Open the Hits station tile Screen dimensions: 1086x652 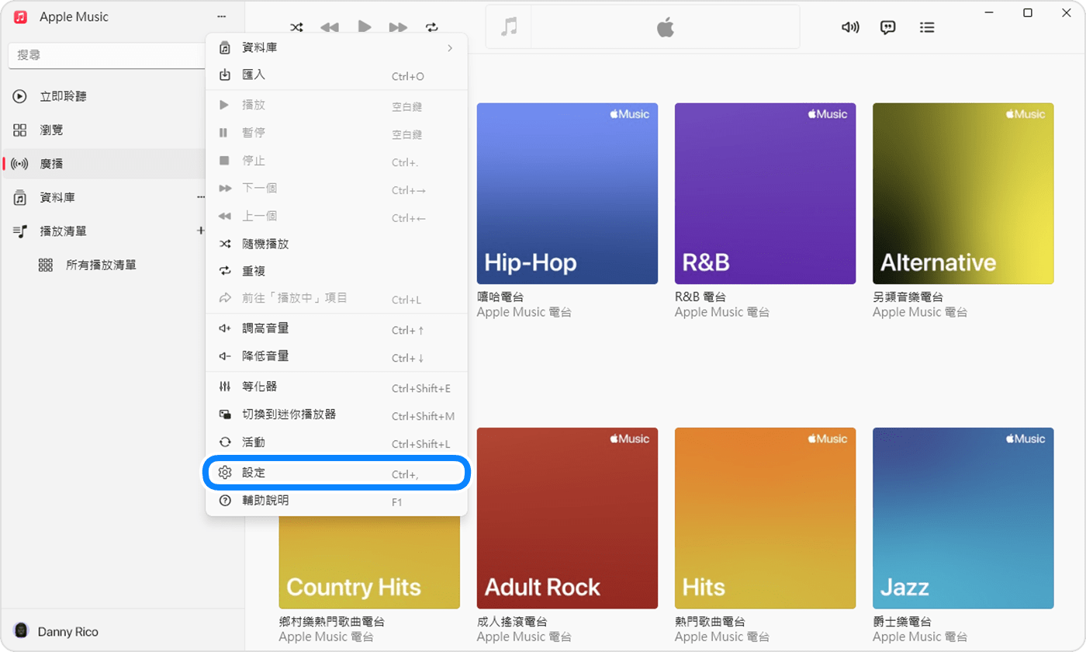[x=766, y=518]
